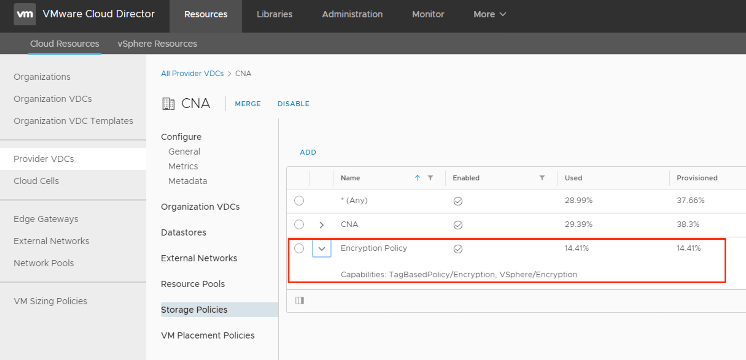Click enabled checkmark icon for * (Any)
746x360 pixels.
458,201
